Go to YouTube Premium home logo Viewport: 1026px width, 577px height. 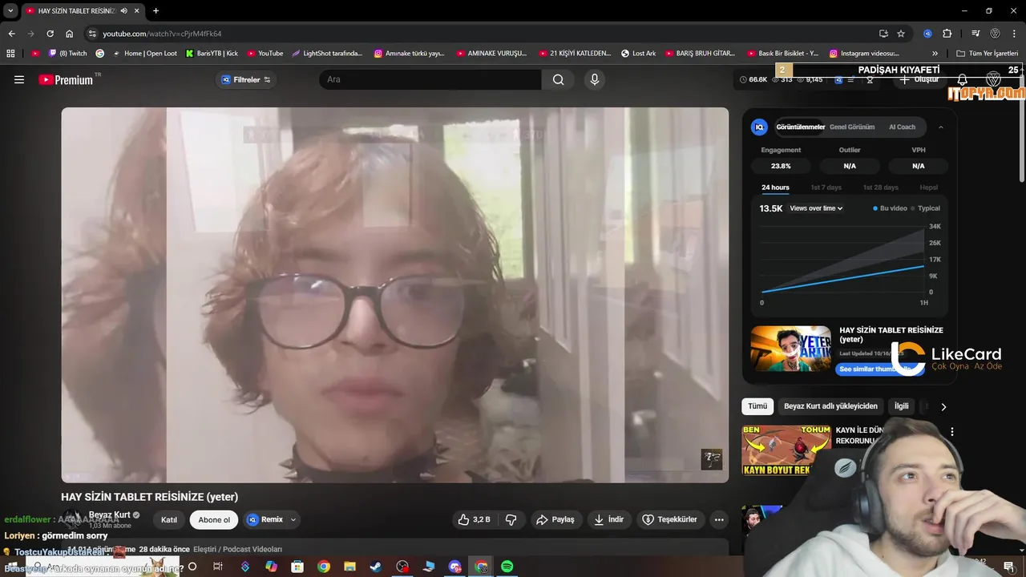pyautogui.click(x=67, y=79)
